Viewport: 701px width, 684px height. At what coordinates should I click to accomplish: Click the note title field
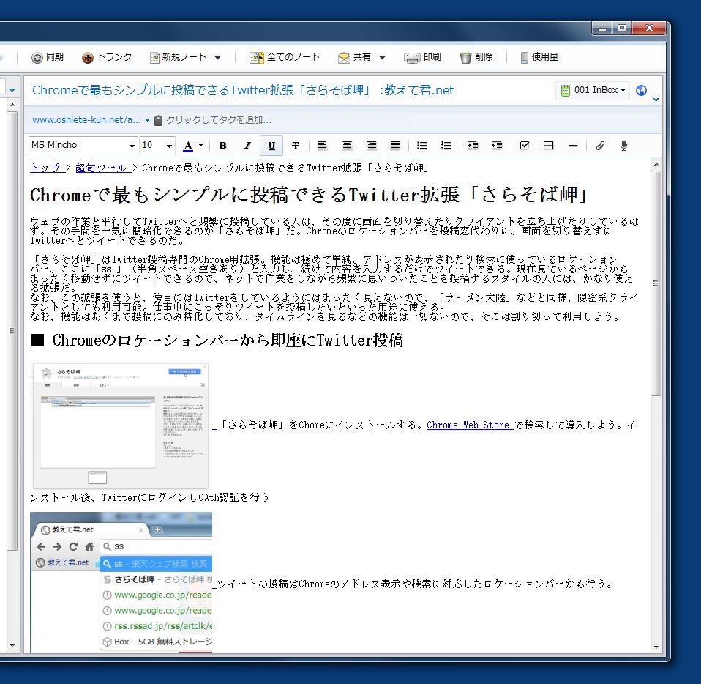(243, 90)
